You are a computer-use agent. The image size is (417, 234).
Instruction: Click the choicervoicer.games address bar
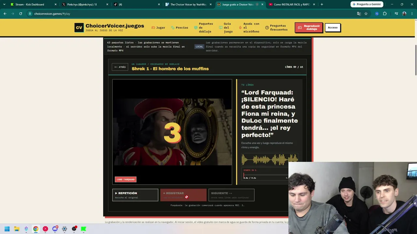pyautogui.click(x=192, y=14)
